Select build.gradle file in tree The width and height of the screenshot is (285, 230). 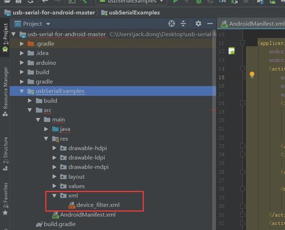tap(56, 224)
